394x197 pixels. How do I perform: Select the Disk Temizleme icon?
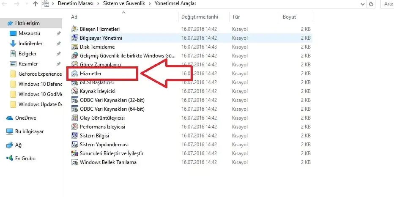(x=75, y=47)
